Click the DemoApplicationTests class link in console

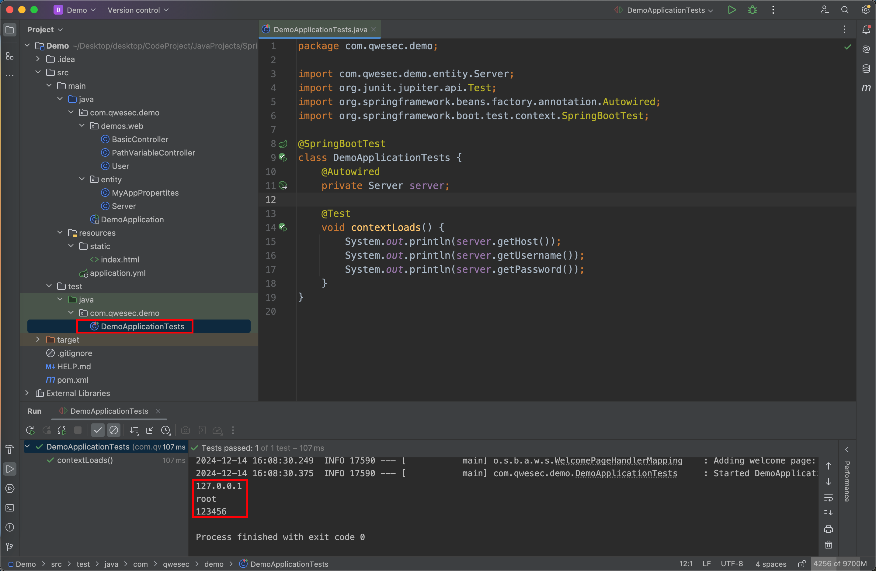[x=626, y=473]
